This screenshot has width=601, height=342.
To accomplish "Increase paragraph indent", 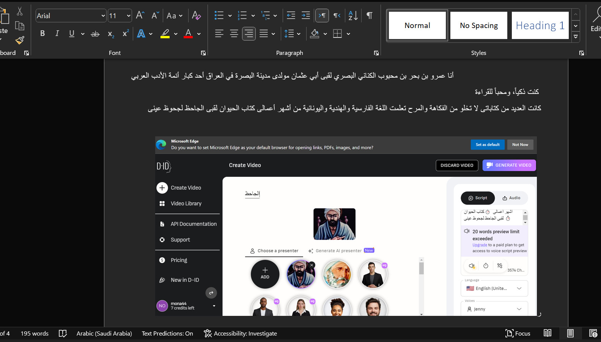I will (306, 16).
